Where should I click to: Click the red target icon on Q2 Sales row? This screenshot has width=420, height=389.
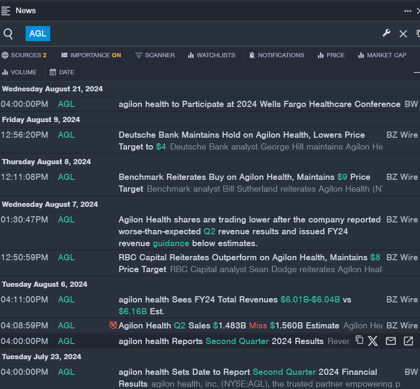tap(113, 325)
